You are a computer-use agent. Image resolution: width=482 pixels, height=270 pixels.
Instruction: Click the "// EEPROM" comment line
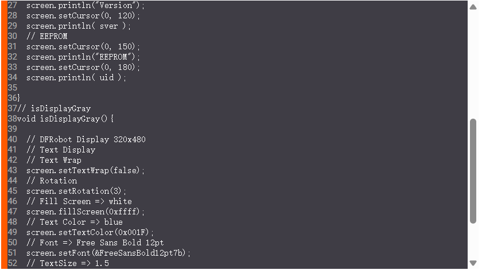pos(46,36)
